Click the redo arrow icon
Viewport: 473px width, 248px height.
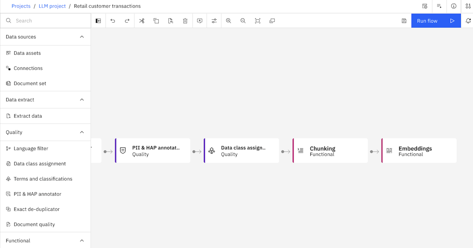(x=127, y=21)
